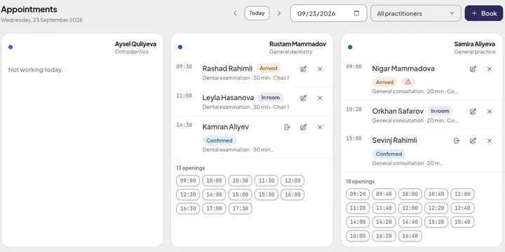This screenshot has width=505, height=252.
Task: Open the calendar picker icon
Action: click(356, 13)
